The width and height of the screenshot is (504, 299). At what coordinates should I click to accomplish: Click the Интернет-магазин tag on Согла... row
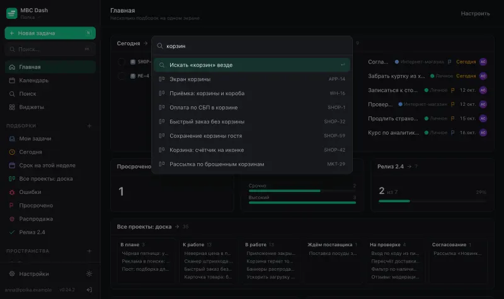coord(420,62)
